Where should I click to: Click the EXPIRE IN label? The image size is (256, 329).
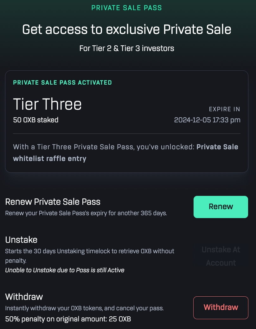point(224,109)
